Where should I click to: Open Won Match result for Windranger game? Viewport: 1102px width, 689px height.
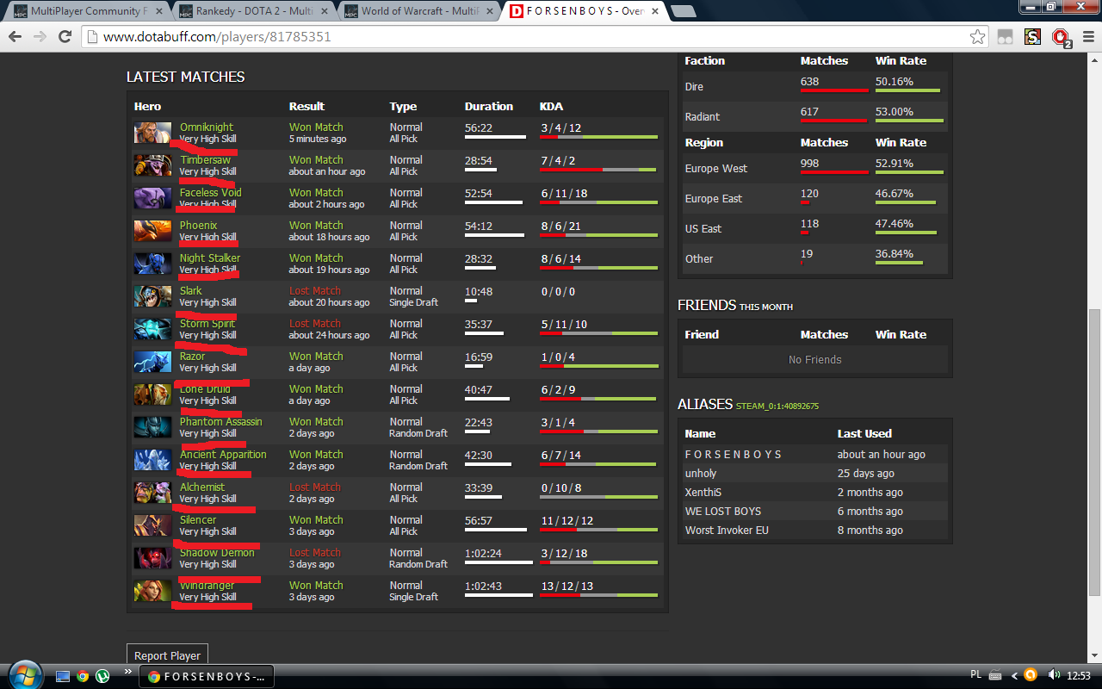pos(316,586)
